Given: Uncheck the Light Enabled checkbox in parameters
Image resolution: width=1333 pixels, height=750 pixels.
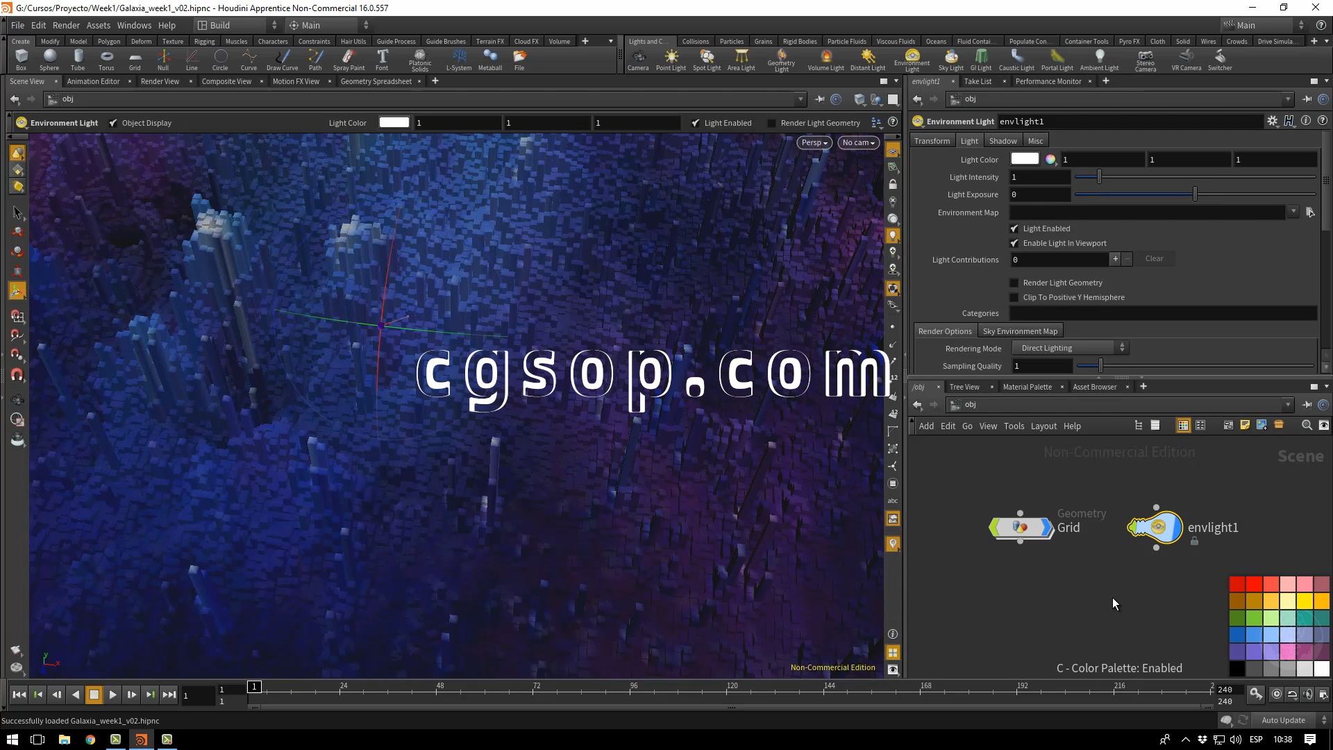Looking at the screenshot, I should pos(1014,228).
